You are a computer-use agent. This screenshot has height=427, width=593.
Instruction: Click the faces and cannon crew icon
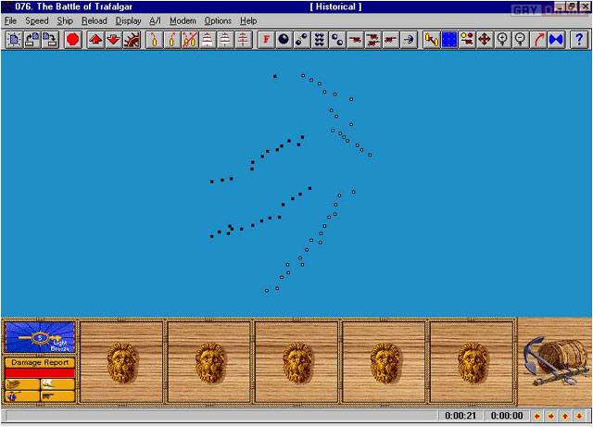467,39
